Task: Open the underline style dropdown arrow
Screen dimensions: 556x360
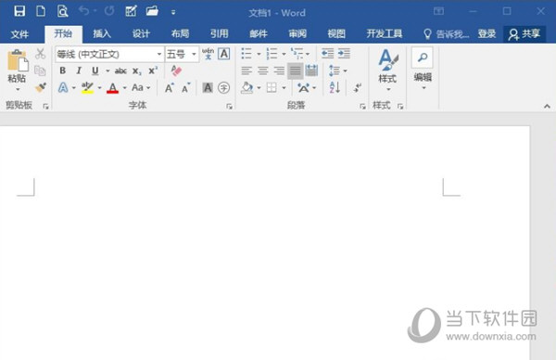Action: pyautogui.click(x=107, y=71)
